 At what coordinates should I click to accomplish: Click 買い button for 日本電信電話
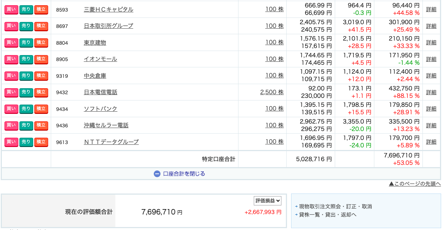(x=11, y=92)
